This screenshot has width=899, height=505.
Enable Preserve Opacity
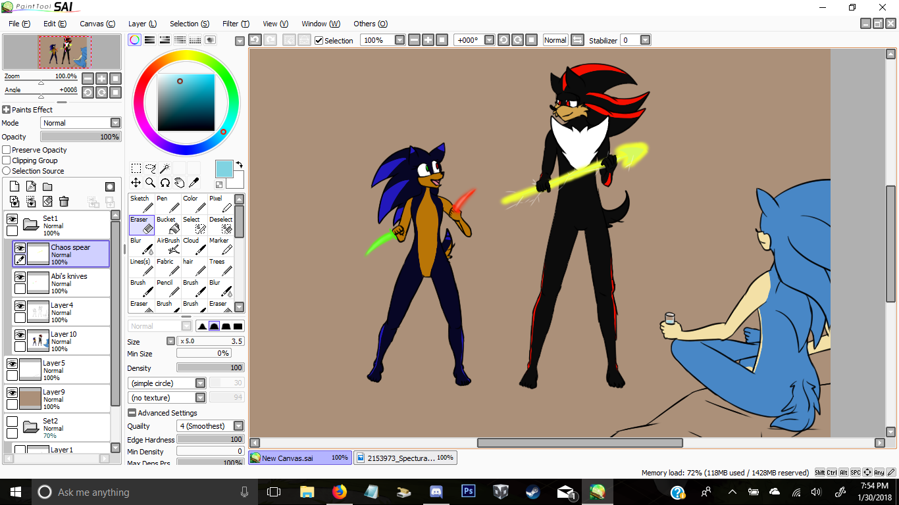click(7, 150)
